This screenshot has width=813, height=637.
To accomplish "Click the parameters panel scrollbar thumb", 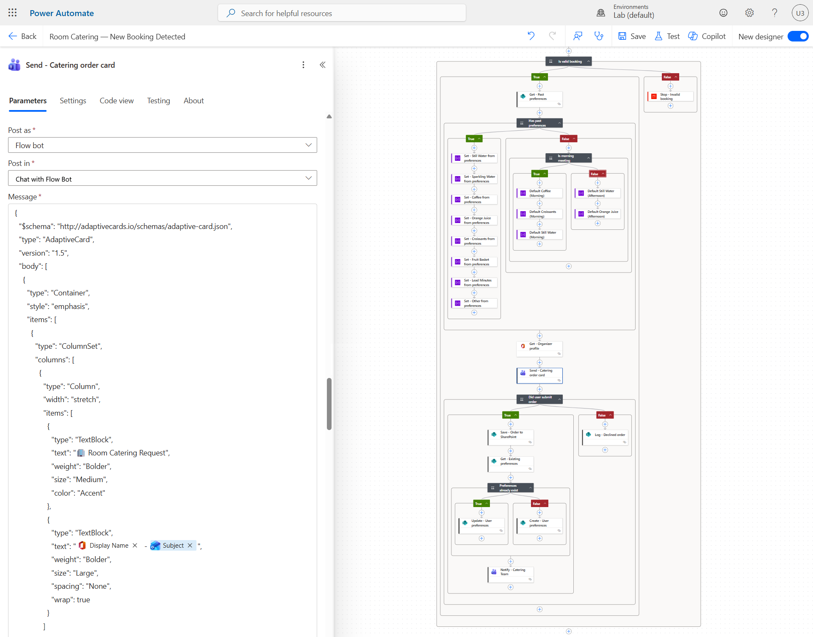I will click(x=329, y=404).
